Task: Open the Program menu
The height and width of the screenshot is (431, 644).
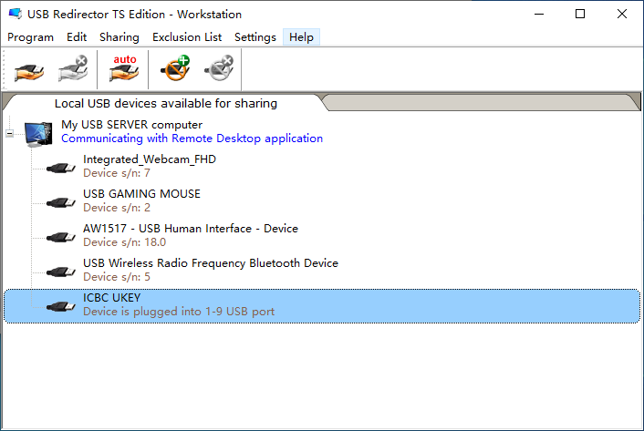Action: 30,37
